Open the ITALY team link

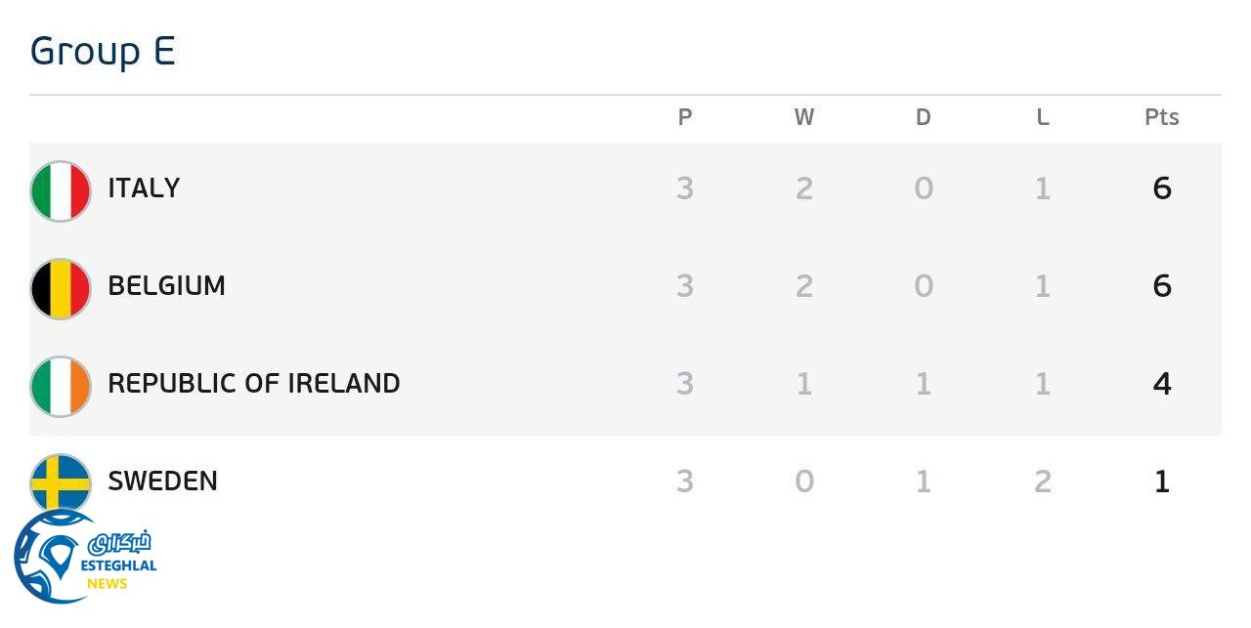pos(144,188)
